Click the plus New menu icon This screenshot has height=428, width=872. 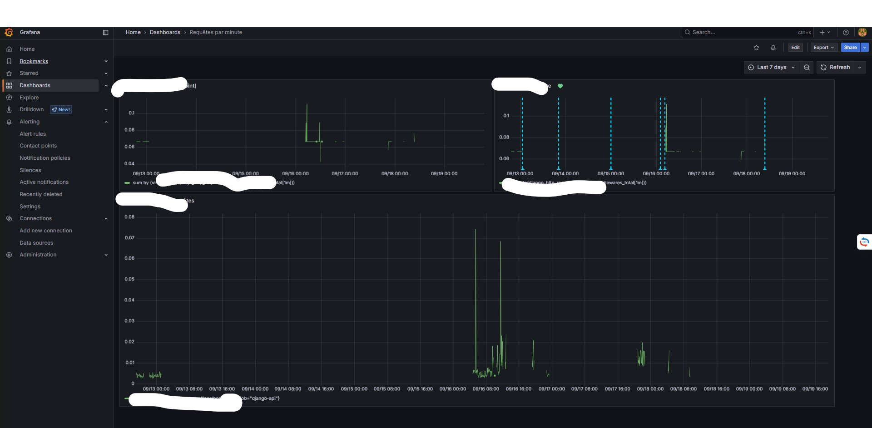[825, 32]
